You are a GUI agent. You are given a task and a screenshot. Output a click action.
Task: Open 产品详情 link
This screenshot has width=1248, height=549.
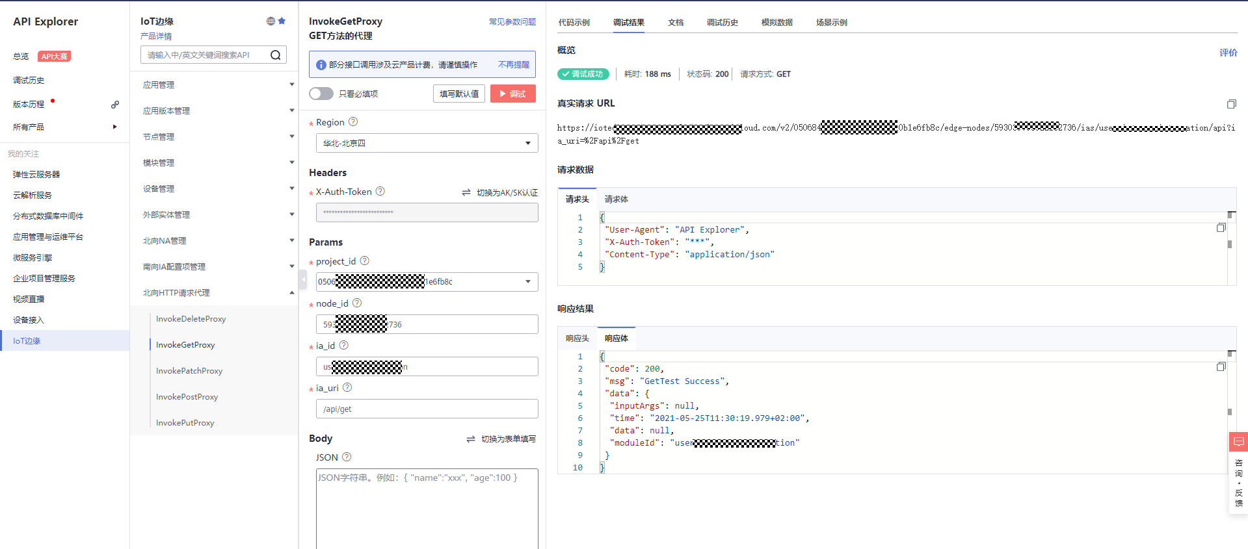(156, 36)
